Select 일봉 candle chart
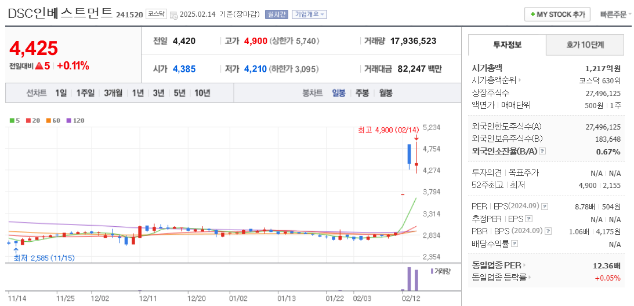634x306 pixels. [338, 93]
